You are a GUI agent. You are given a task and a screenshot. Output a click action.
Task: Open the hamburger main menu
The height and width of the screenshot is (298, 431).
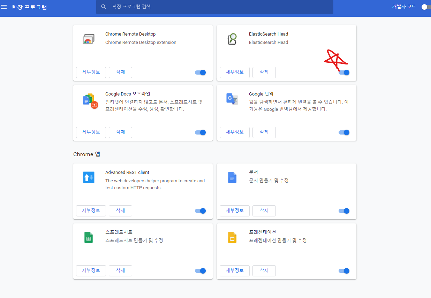(4, 7)
